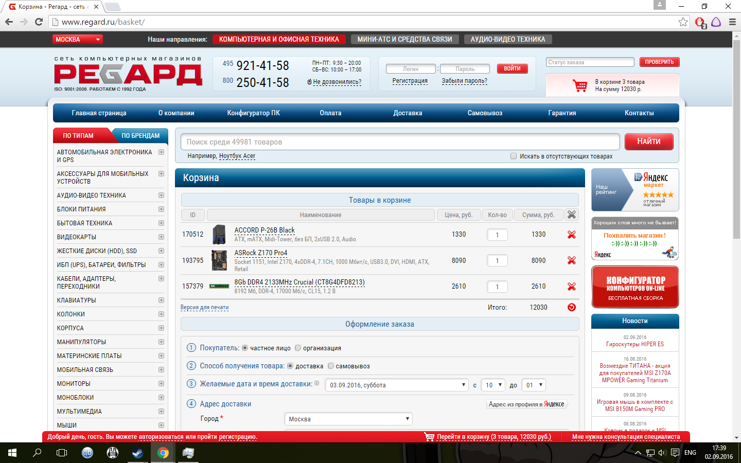
Task: Expand ВИДЕОКАРТЫ category
Action: (161, 237)
